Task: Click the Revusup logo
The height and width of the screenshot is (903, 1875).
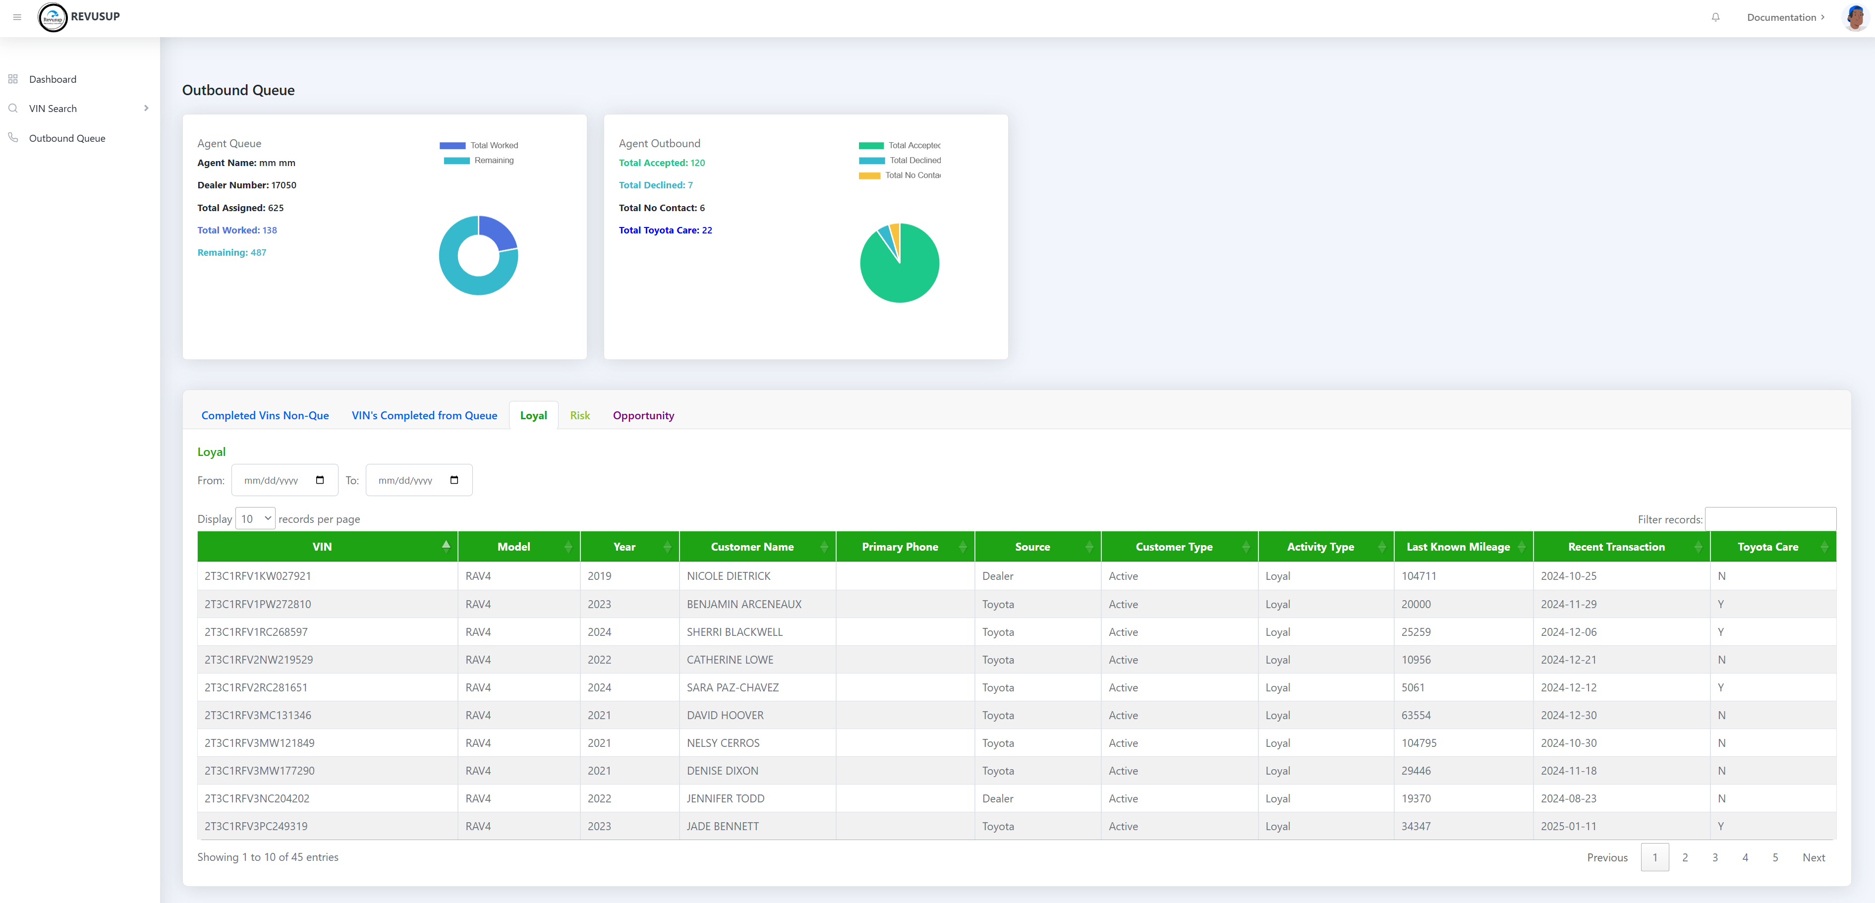Action: (53, 17)
